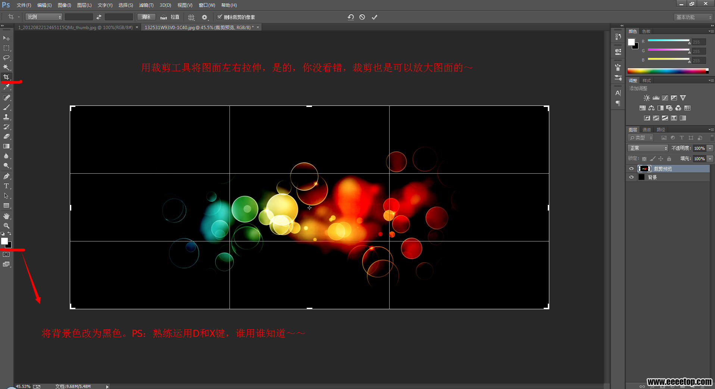Select the History Brush tool
The image size is (715, 389).
coord(6,127)
